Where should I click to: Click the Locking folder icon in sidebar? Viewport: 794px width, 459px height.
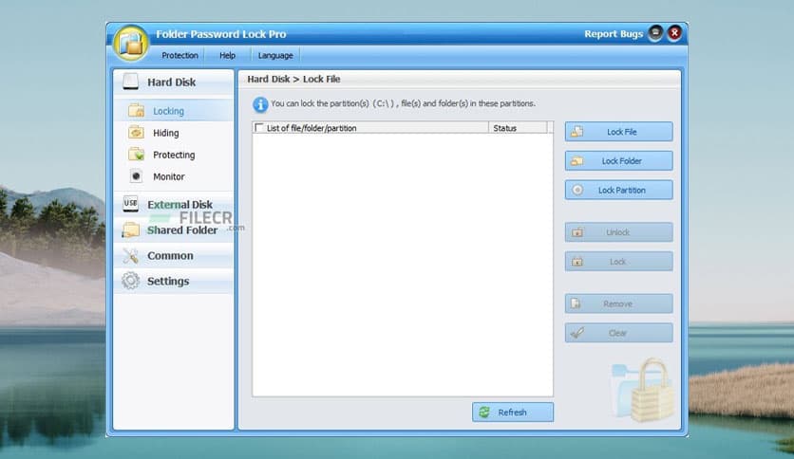pyautogui.click(x=136, y=111)
